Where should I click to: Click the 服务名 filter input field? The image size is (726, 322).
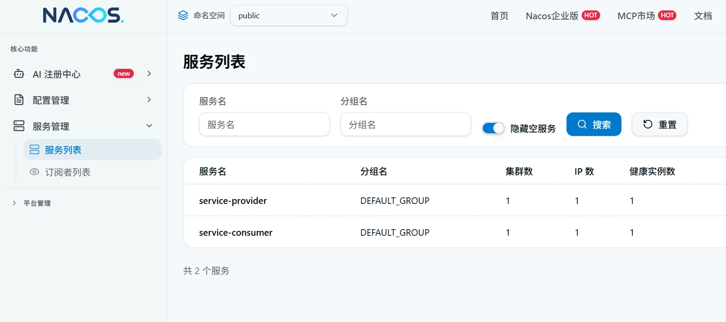pos(265,125)
